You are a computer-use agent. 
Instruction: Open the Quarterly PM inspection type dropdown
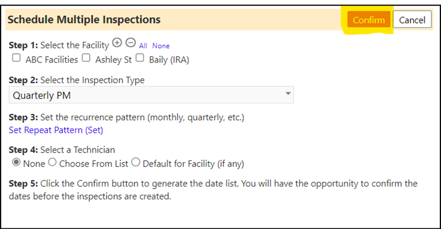pyautogui.click(x=151, y=95)
